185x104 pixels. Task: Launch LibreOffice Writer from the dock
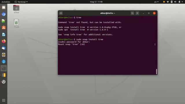4,35
